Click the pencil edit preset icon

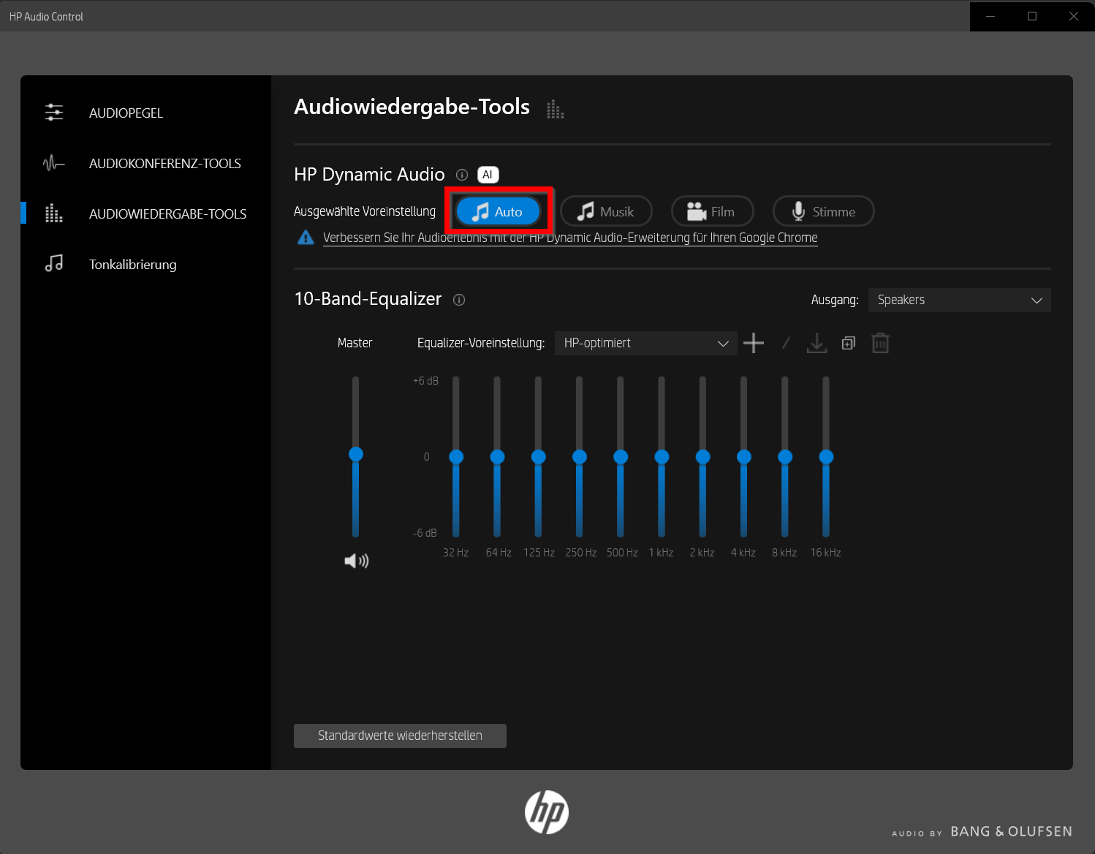coord(786,343)
